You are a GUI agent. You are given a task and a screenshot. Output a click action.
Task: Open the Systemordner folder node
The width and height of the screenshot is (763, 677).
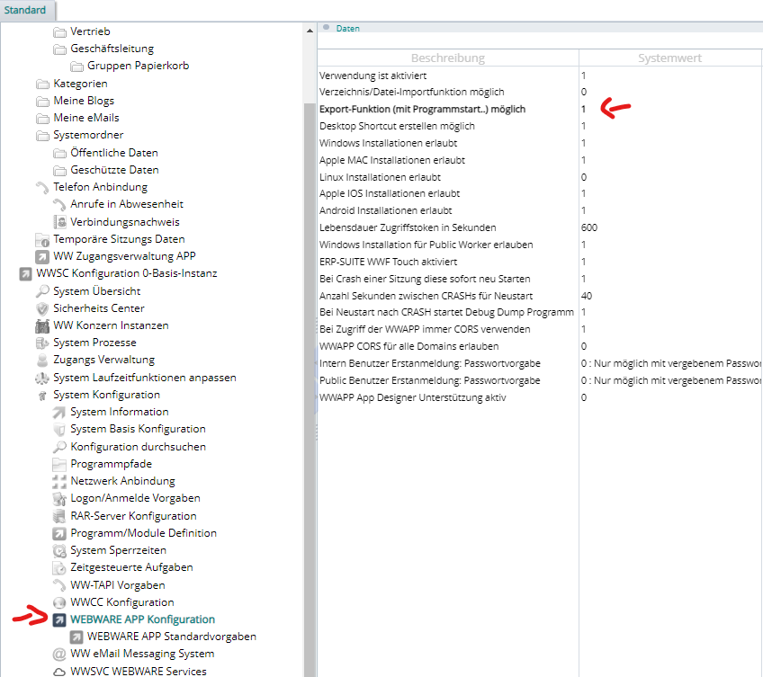tap(88, 135)
